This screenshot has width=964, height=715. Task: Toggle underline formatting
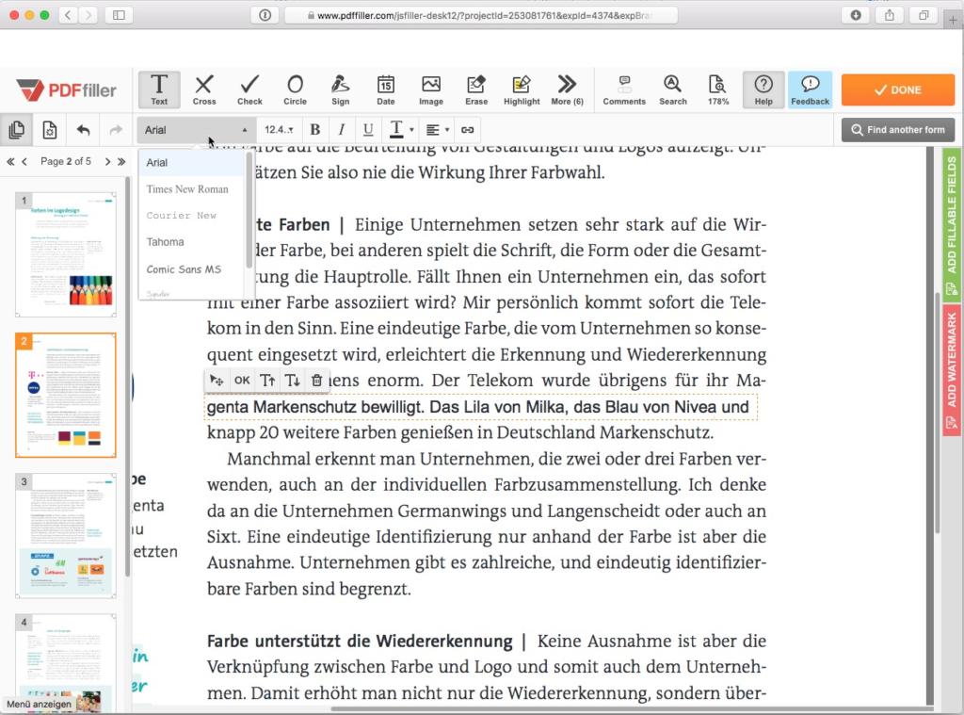point(368,130)
